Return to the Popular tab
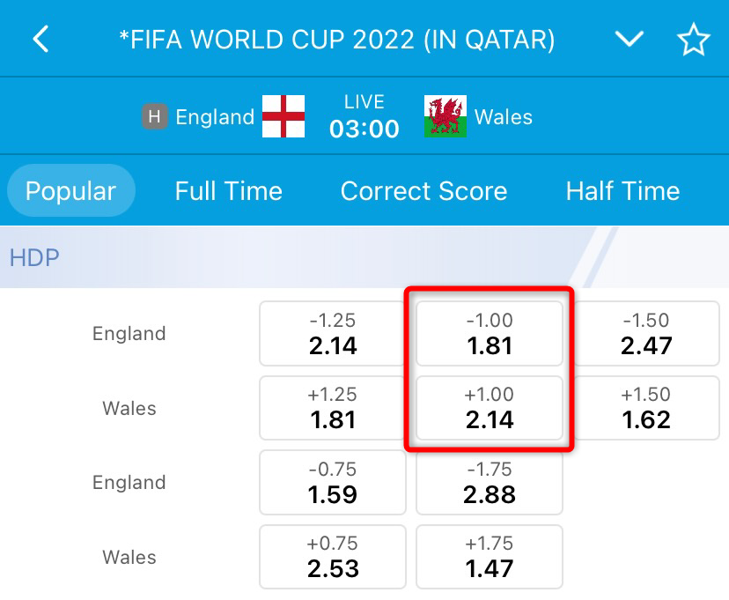Viewport: 729px width, 600px height. pos(70,191)
